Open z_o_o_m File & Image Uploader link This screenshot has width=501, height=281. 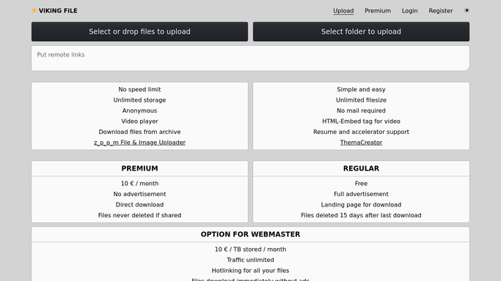coord(139,143)
